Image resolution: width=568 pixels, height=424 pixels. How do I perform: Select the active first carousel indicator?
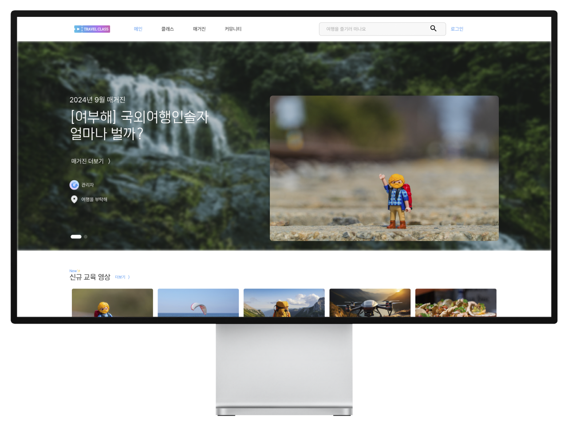(x=76, y=237)
